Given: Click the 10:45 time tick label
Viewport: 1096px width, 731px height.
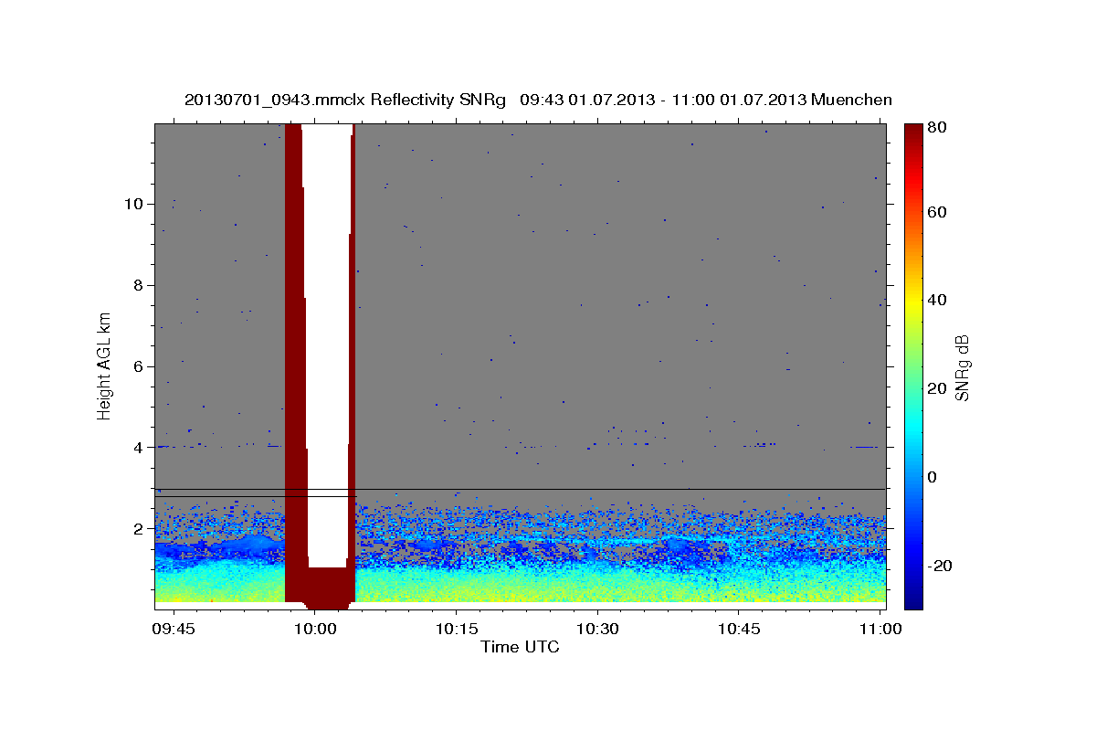Looking at the screenshot, I should [740, 629].
